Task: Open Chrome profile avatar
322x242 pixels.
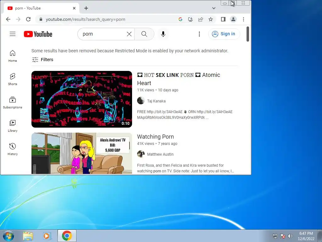Action: tap(233, 19)
